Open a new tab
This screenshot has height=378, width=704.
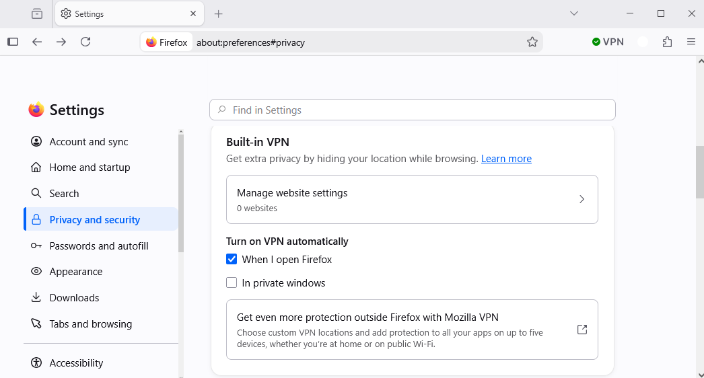click(x=218, y=14)
